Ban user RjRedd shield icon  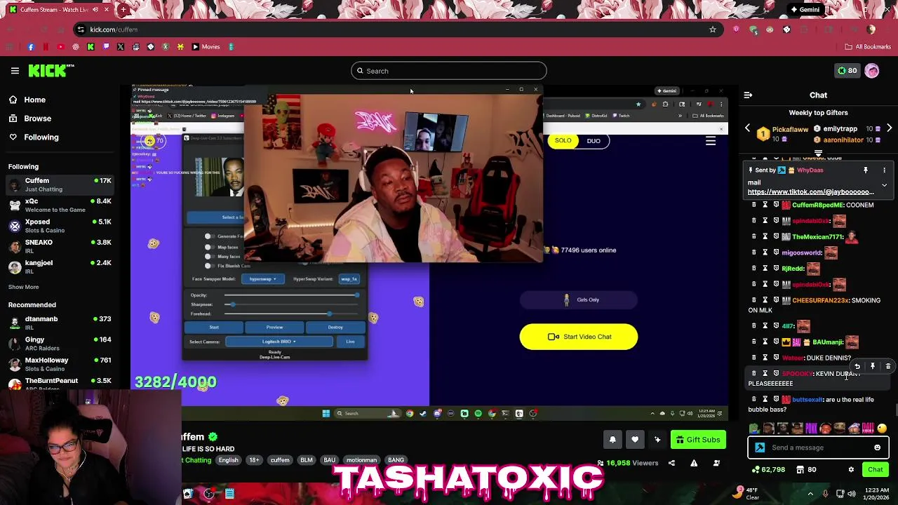776,269
